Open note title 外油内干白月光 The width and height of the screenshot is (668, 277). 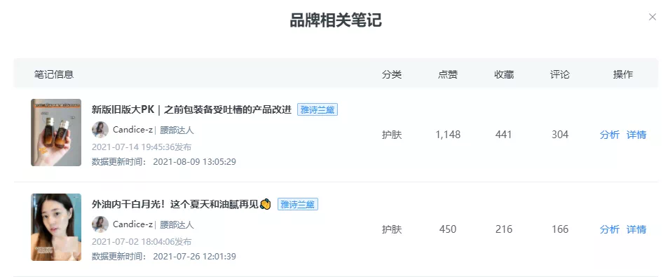tap(175, 204)
